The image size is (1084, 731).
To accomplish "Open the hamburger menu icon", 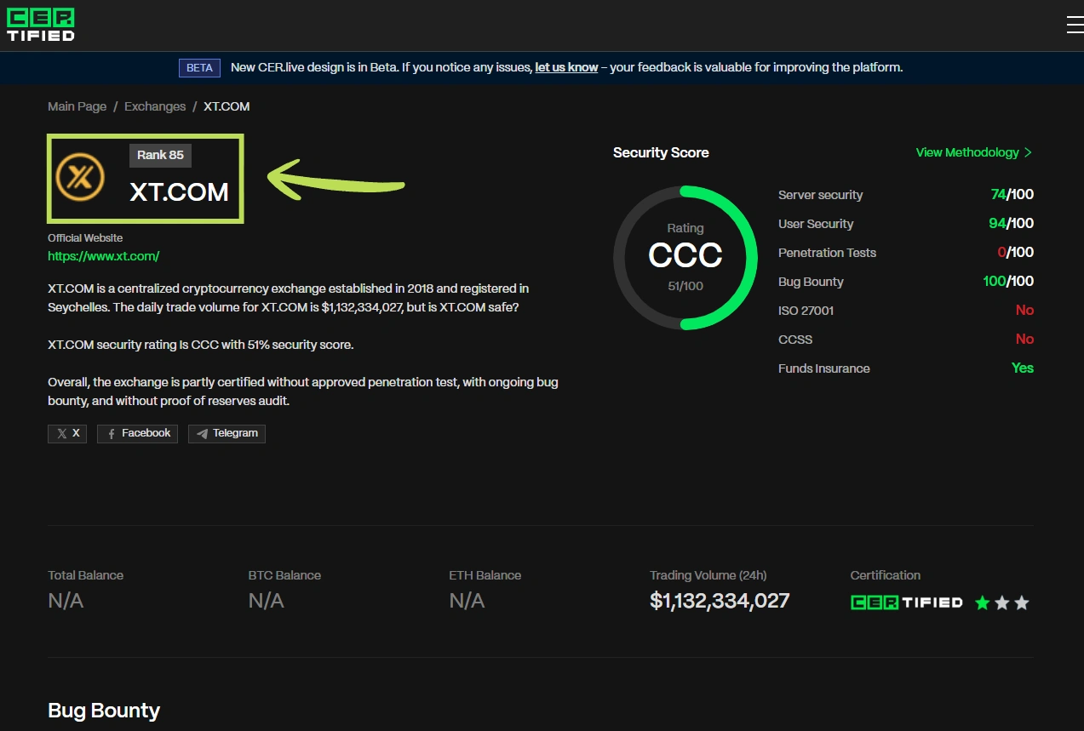I will [x=1075, y=25].
